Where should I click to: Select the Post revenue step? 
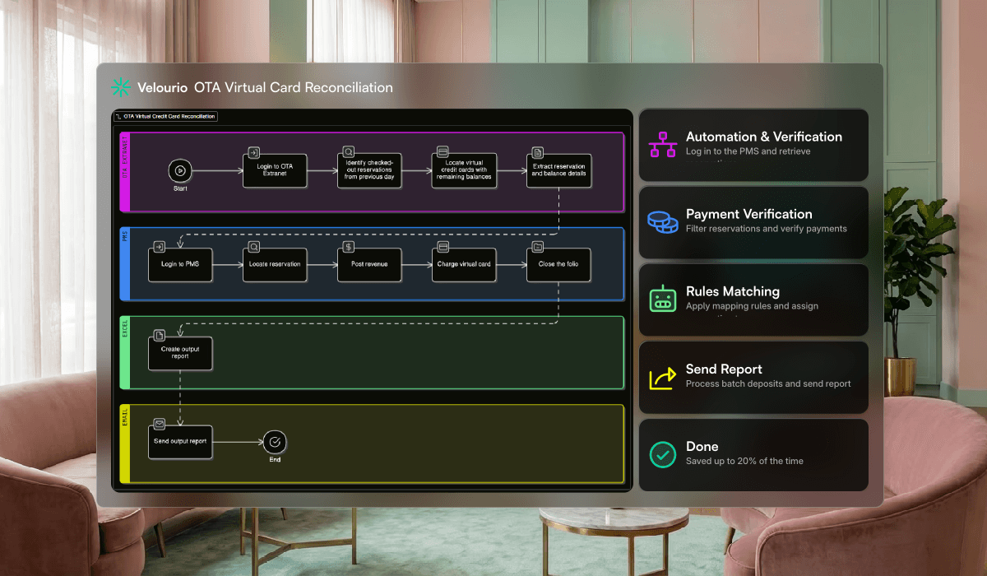click(x=369, y=264)
